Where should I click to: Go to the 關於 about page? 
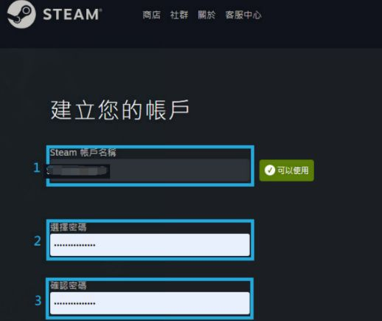click(206, 15)
